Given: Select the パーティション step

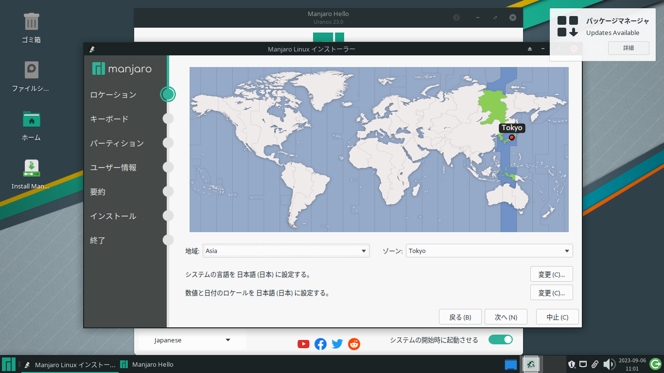Looking at the screenshot, I should coord(117,143).
